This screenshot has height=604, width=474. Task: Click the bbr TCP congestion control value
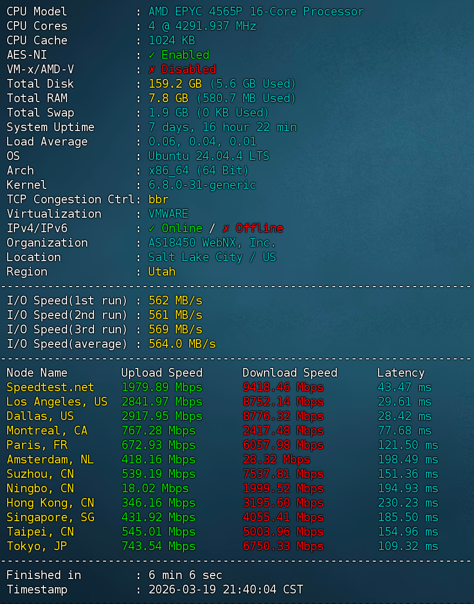click(158, 199)
